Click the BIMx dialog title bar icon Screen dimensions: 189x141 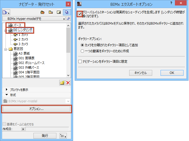(79, 4)
